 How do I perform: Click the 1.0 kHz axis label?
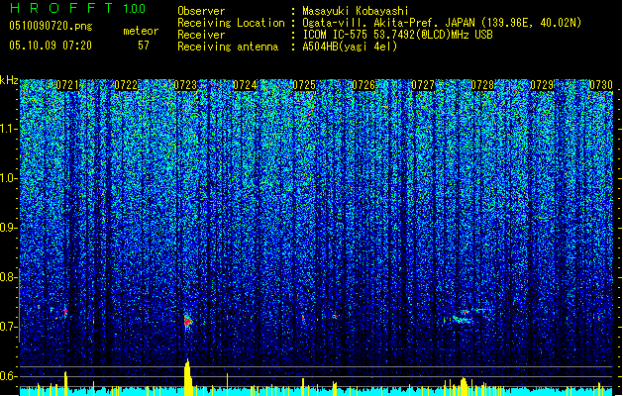[x=9, y=178]
